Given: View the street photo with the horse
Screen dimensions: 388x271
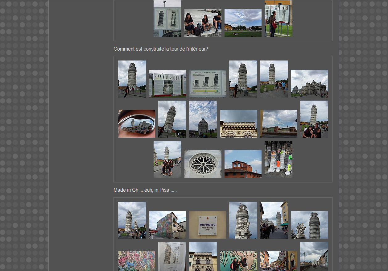Looking at the screenshot, I should pyautogui.click(x=274, y=220).
